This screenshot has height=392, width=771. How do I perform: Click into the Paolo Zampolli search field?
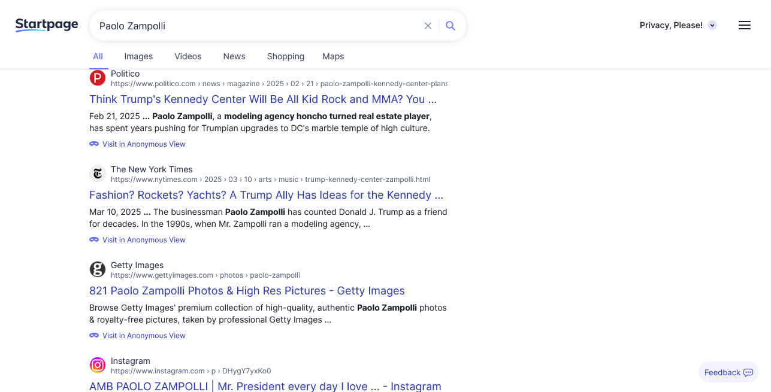[258, 26]
